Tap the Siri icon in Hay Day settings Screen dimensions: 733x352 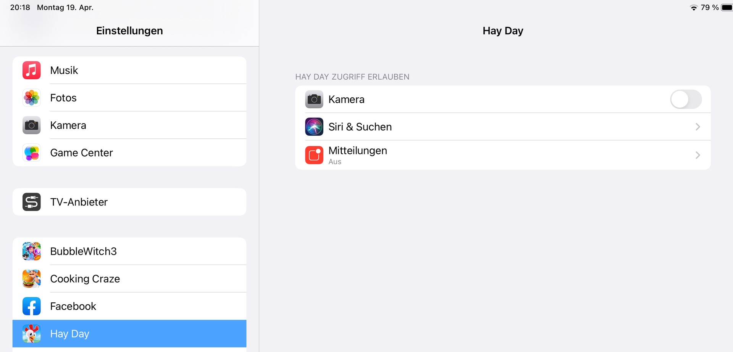tap(314, 127)
